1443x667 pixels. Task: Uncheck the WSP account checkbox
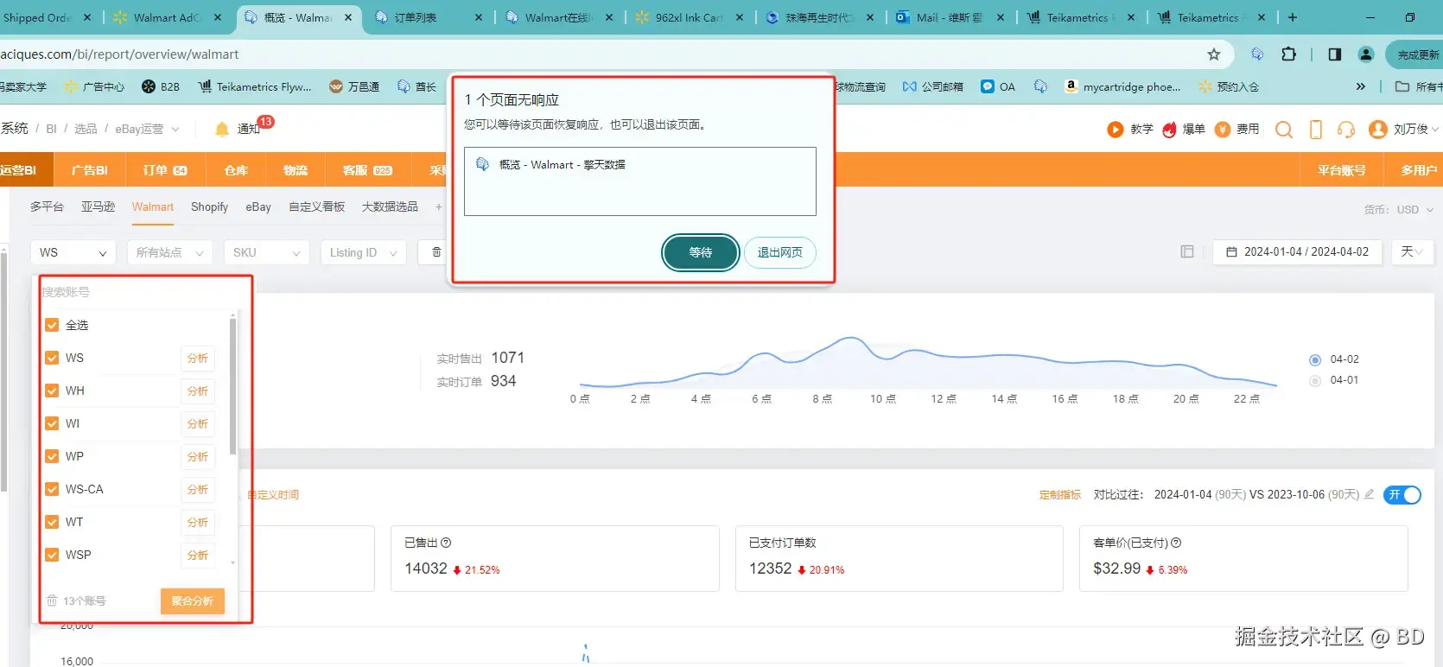pos(52,555)
